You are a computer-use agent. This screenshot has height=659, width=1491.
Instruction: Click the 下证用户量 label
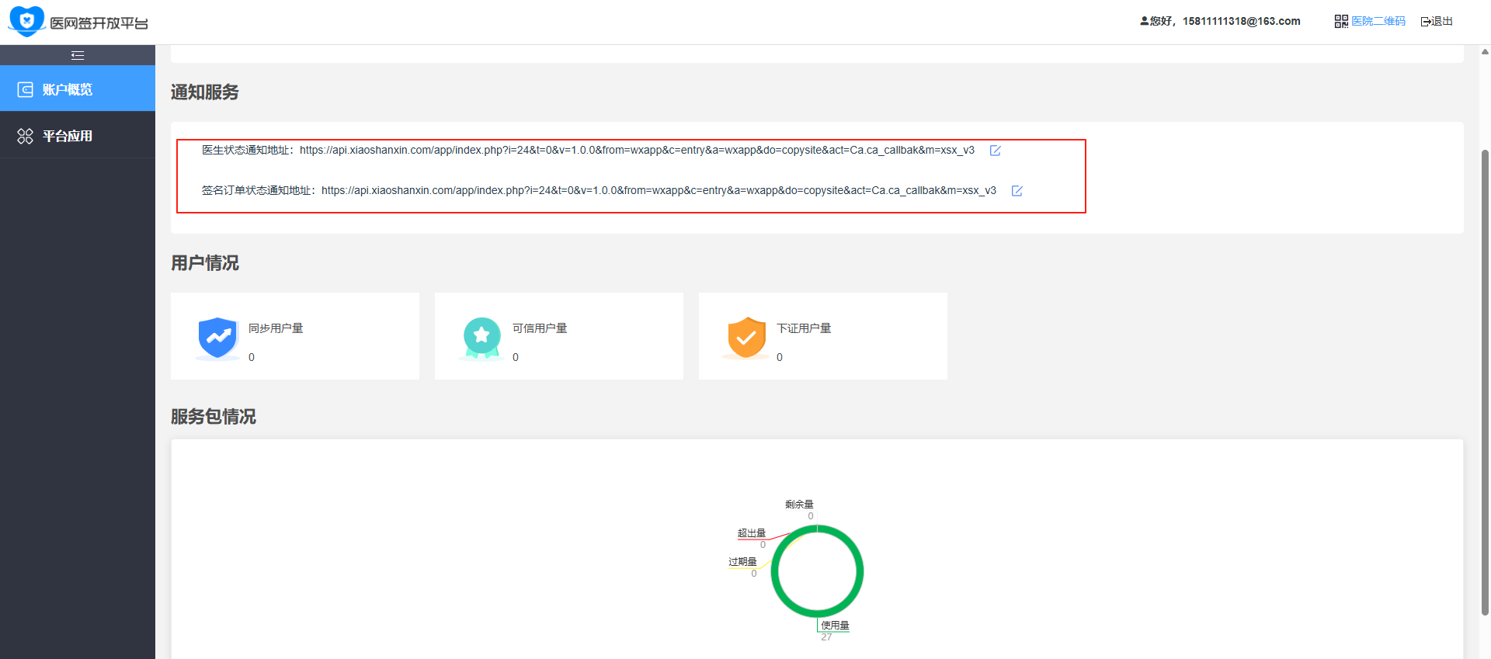tap(804, 328)
